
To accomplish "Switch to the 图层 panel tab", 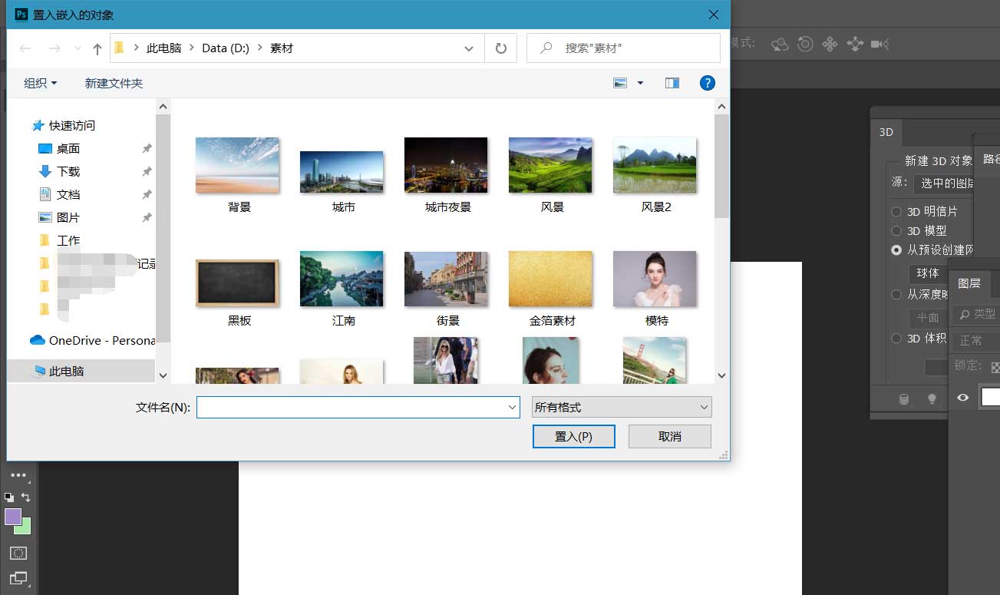I will pyautogui.click(x=969, y=283).
